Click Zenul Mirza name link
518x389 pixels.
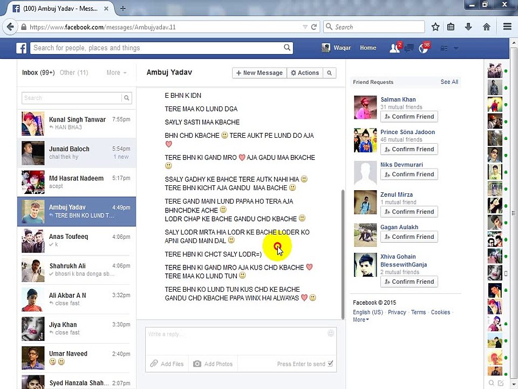[397, 194]
